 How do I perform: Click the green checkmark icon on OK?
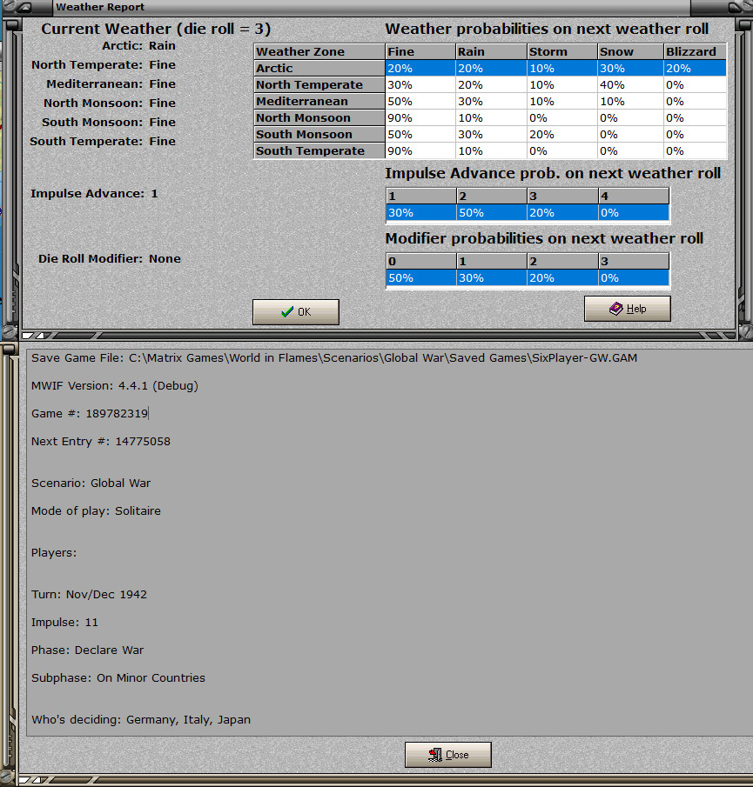[286, 311]
